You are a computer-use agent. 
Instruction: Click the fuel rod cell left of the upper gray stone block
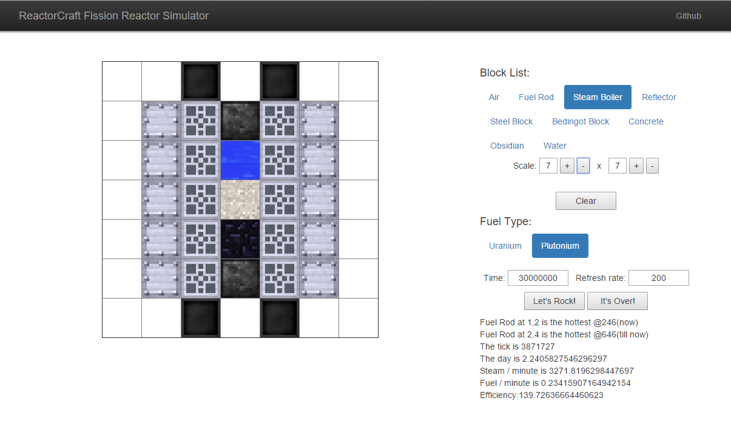pos(201,121)
